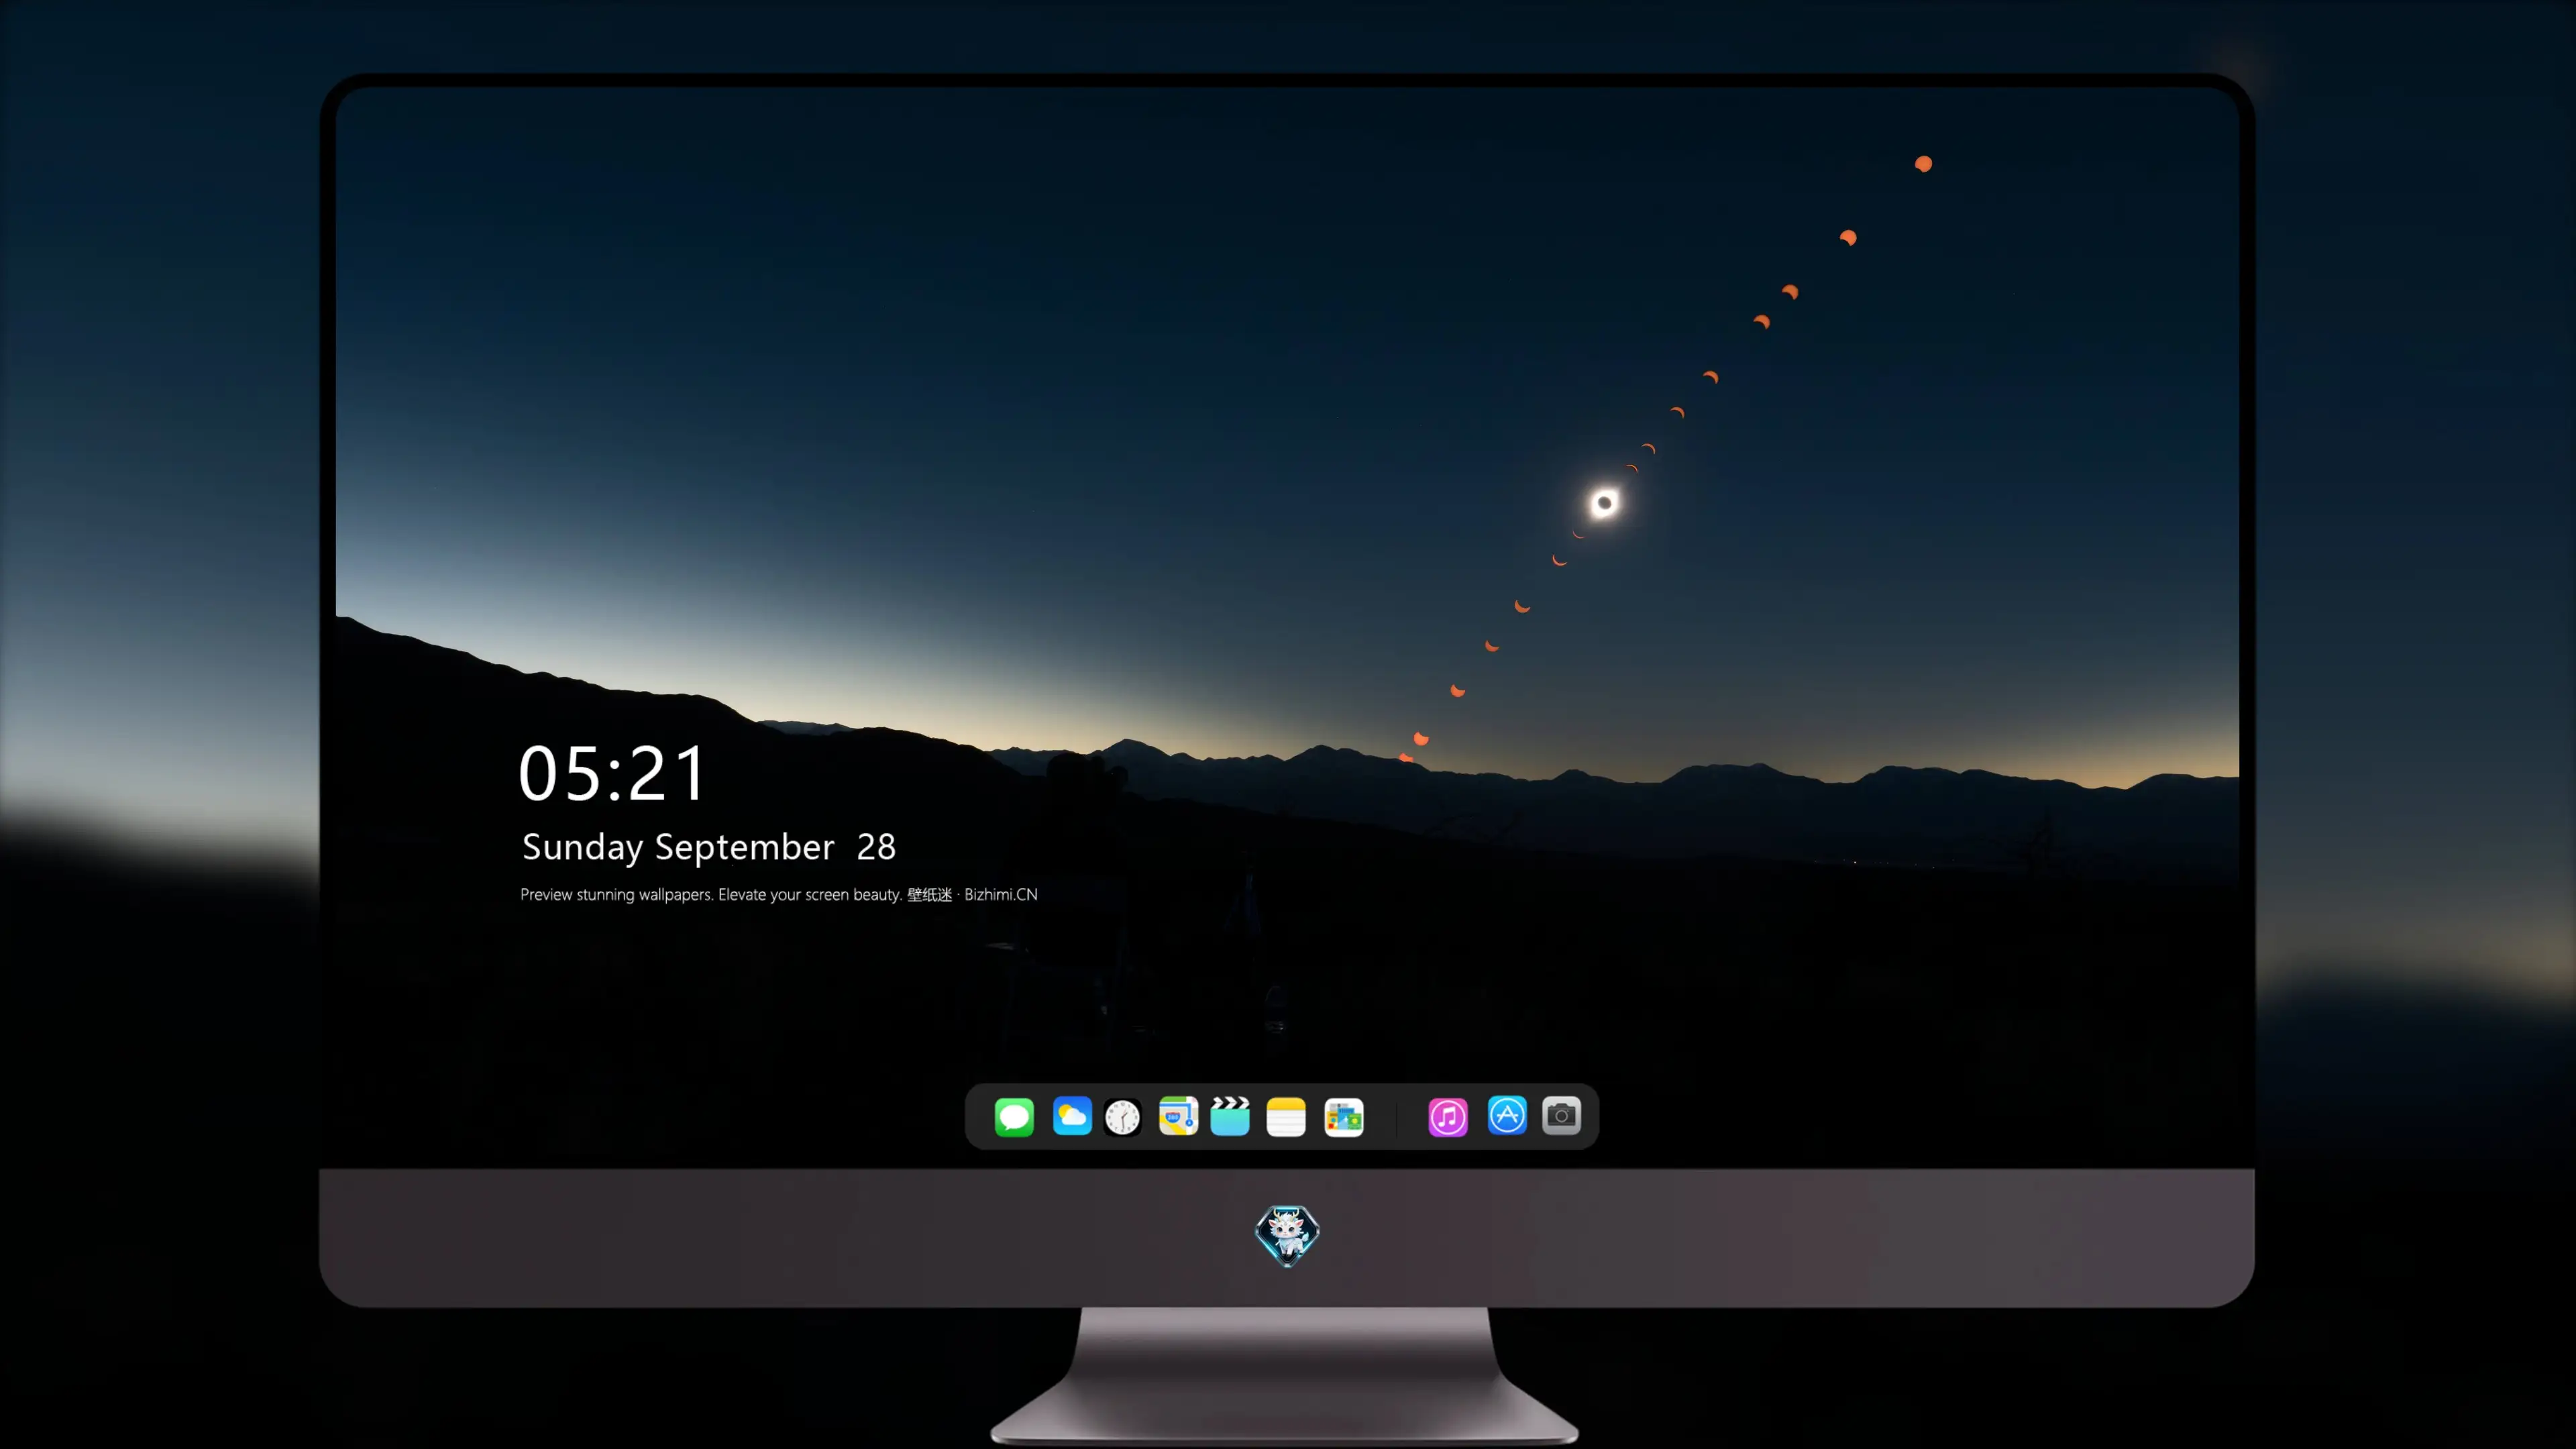2576x1449 pixels.
Task: Open the App Store icon
Action: (1507, 1116)
